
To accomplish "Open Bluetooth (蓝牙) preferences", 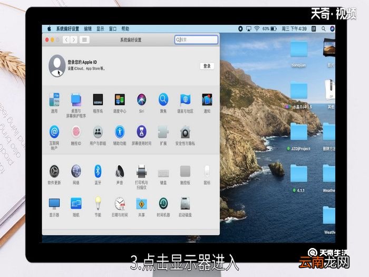I will [98, 171].
